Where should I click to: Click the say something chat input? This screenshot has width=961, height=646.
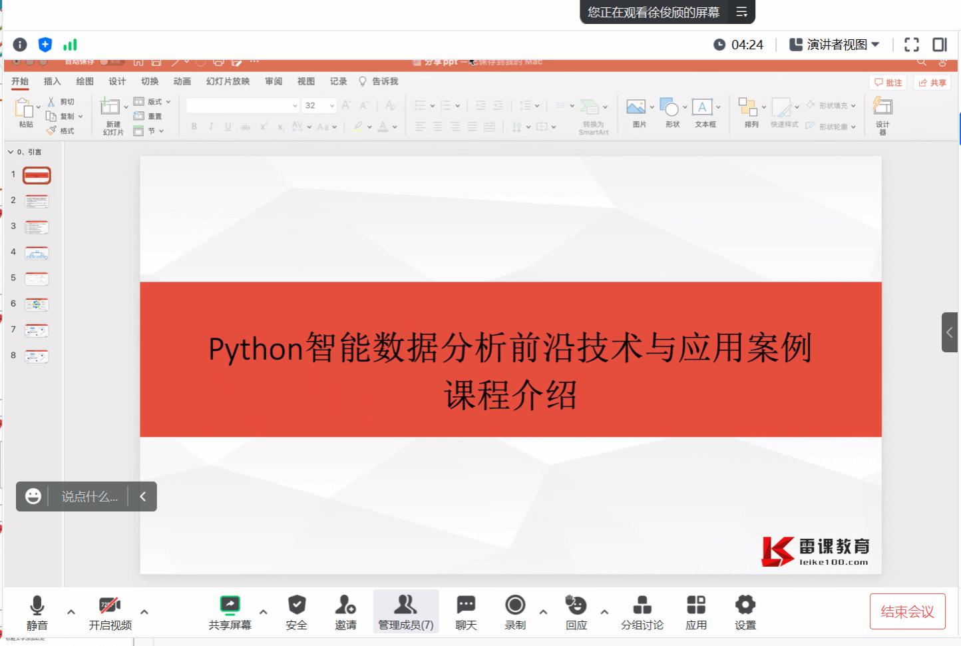[89, 497]
